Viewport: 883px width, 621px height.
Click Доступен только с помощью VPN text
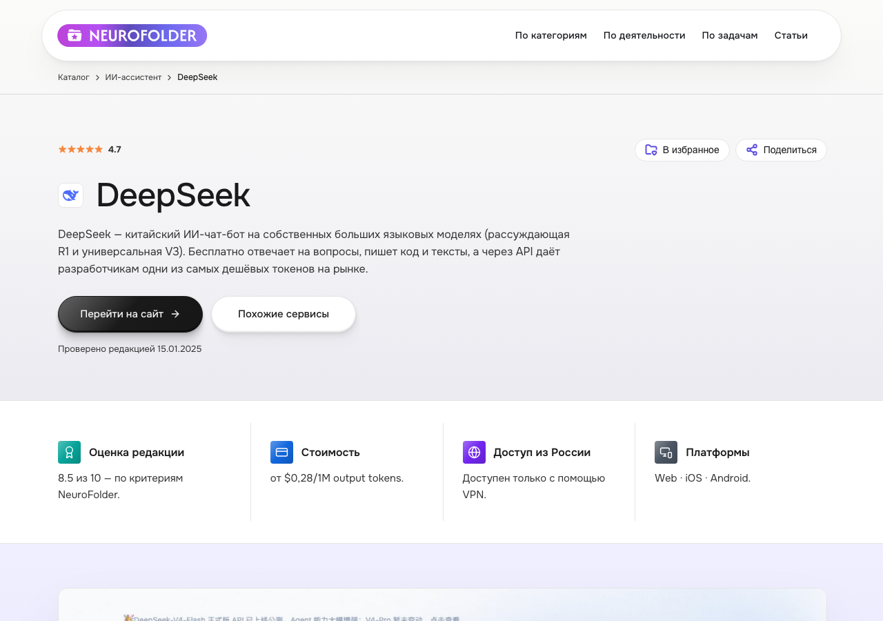534,486
